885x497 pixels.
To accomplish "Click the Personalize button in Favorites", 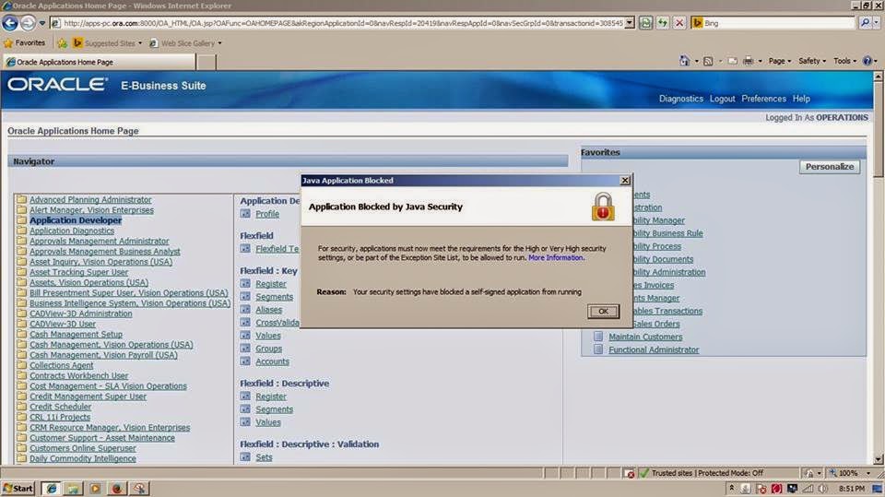I will pos(829,167).
